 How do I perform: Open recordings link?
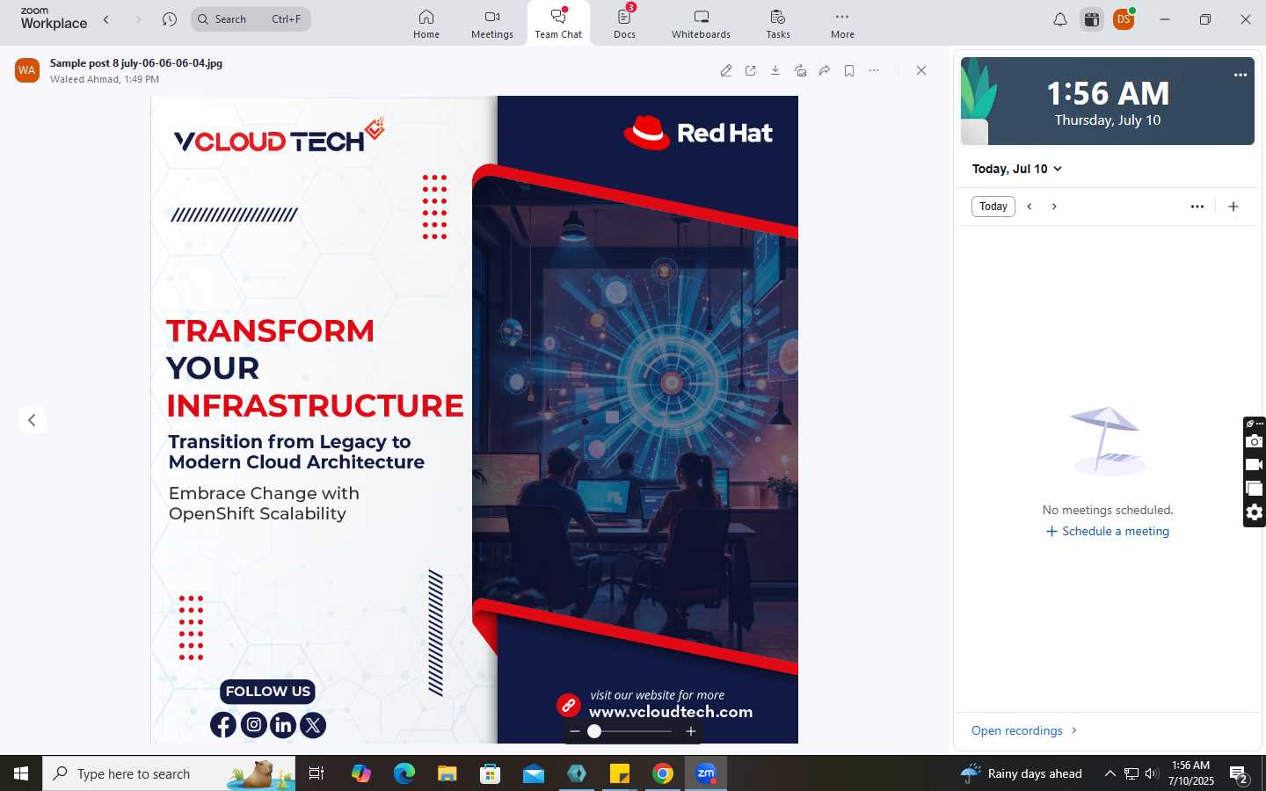coord(1024,730)
